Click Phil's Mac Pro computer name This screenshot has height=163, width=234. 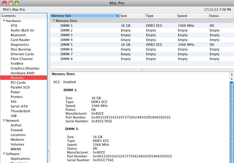click(x=14, y=10)
